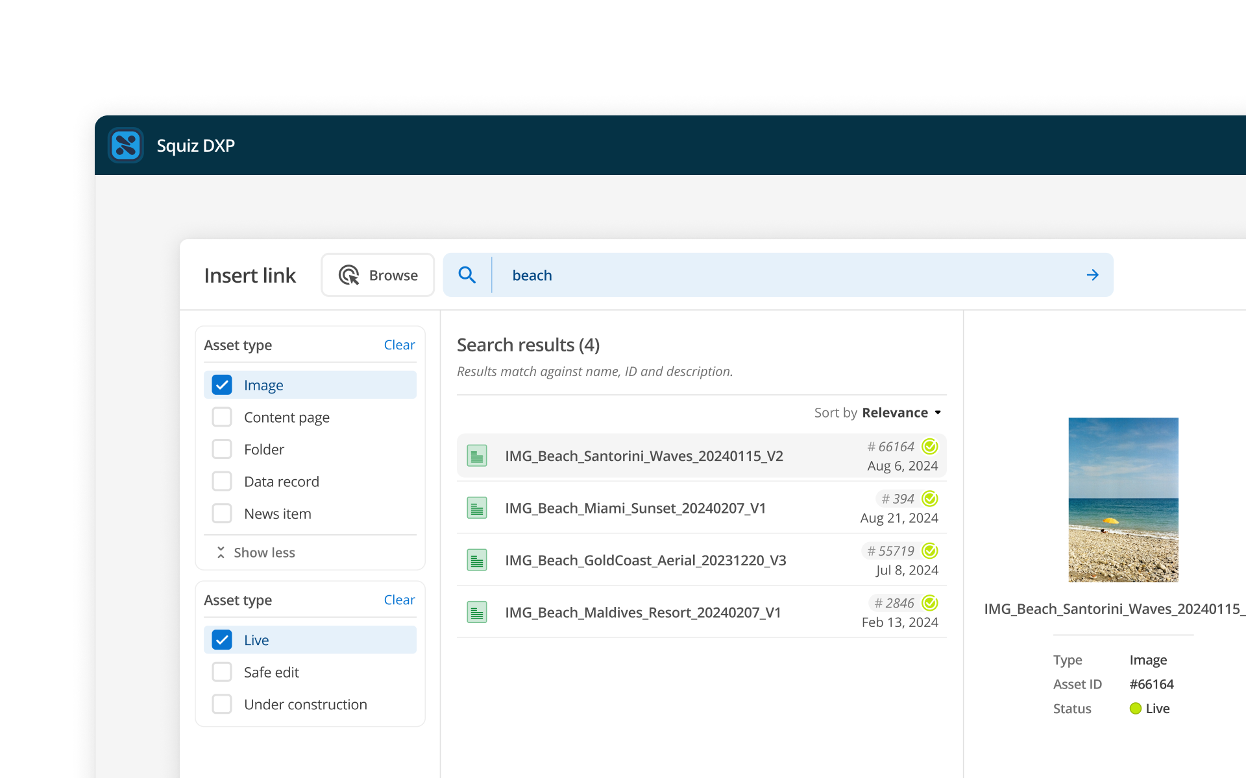Select the Browse tab

(x=376, y=275)
